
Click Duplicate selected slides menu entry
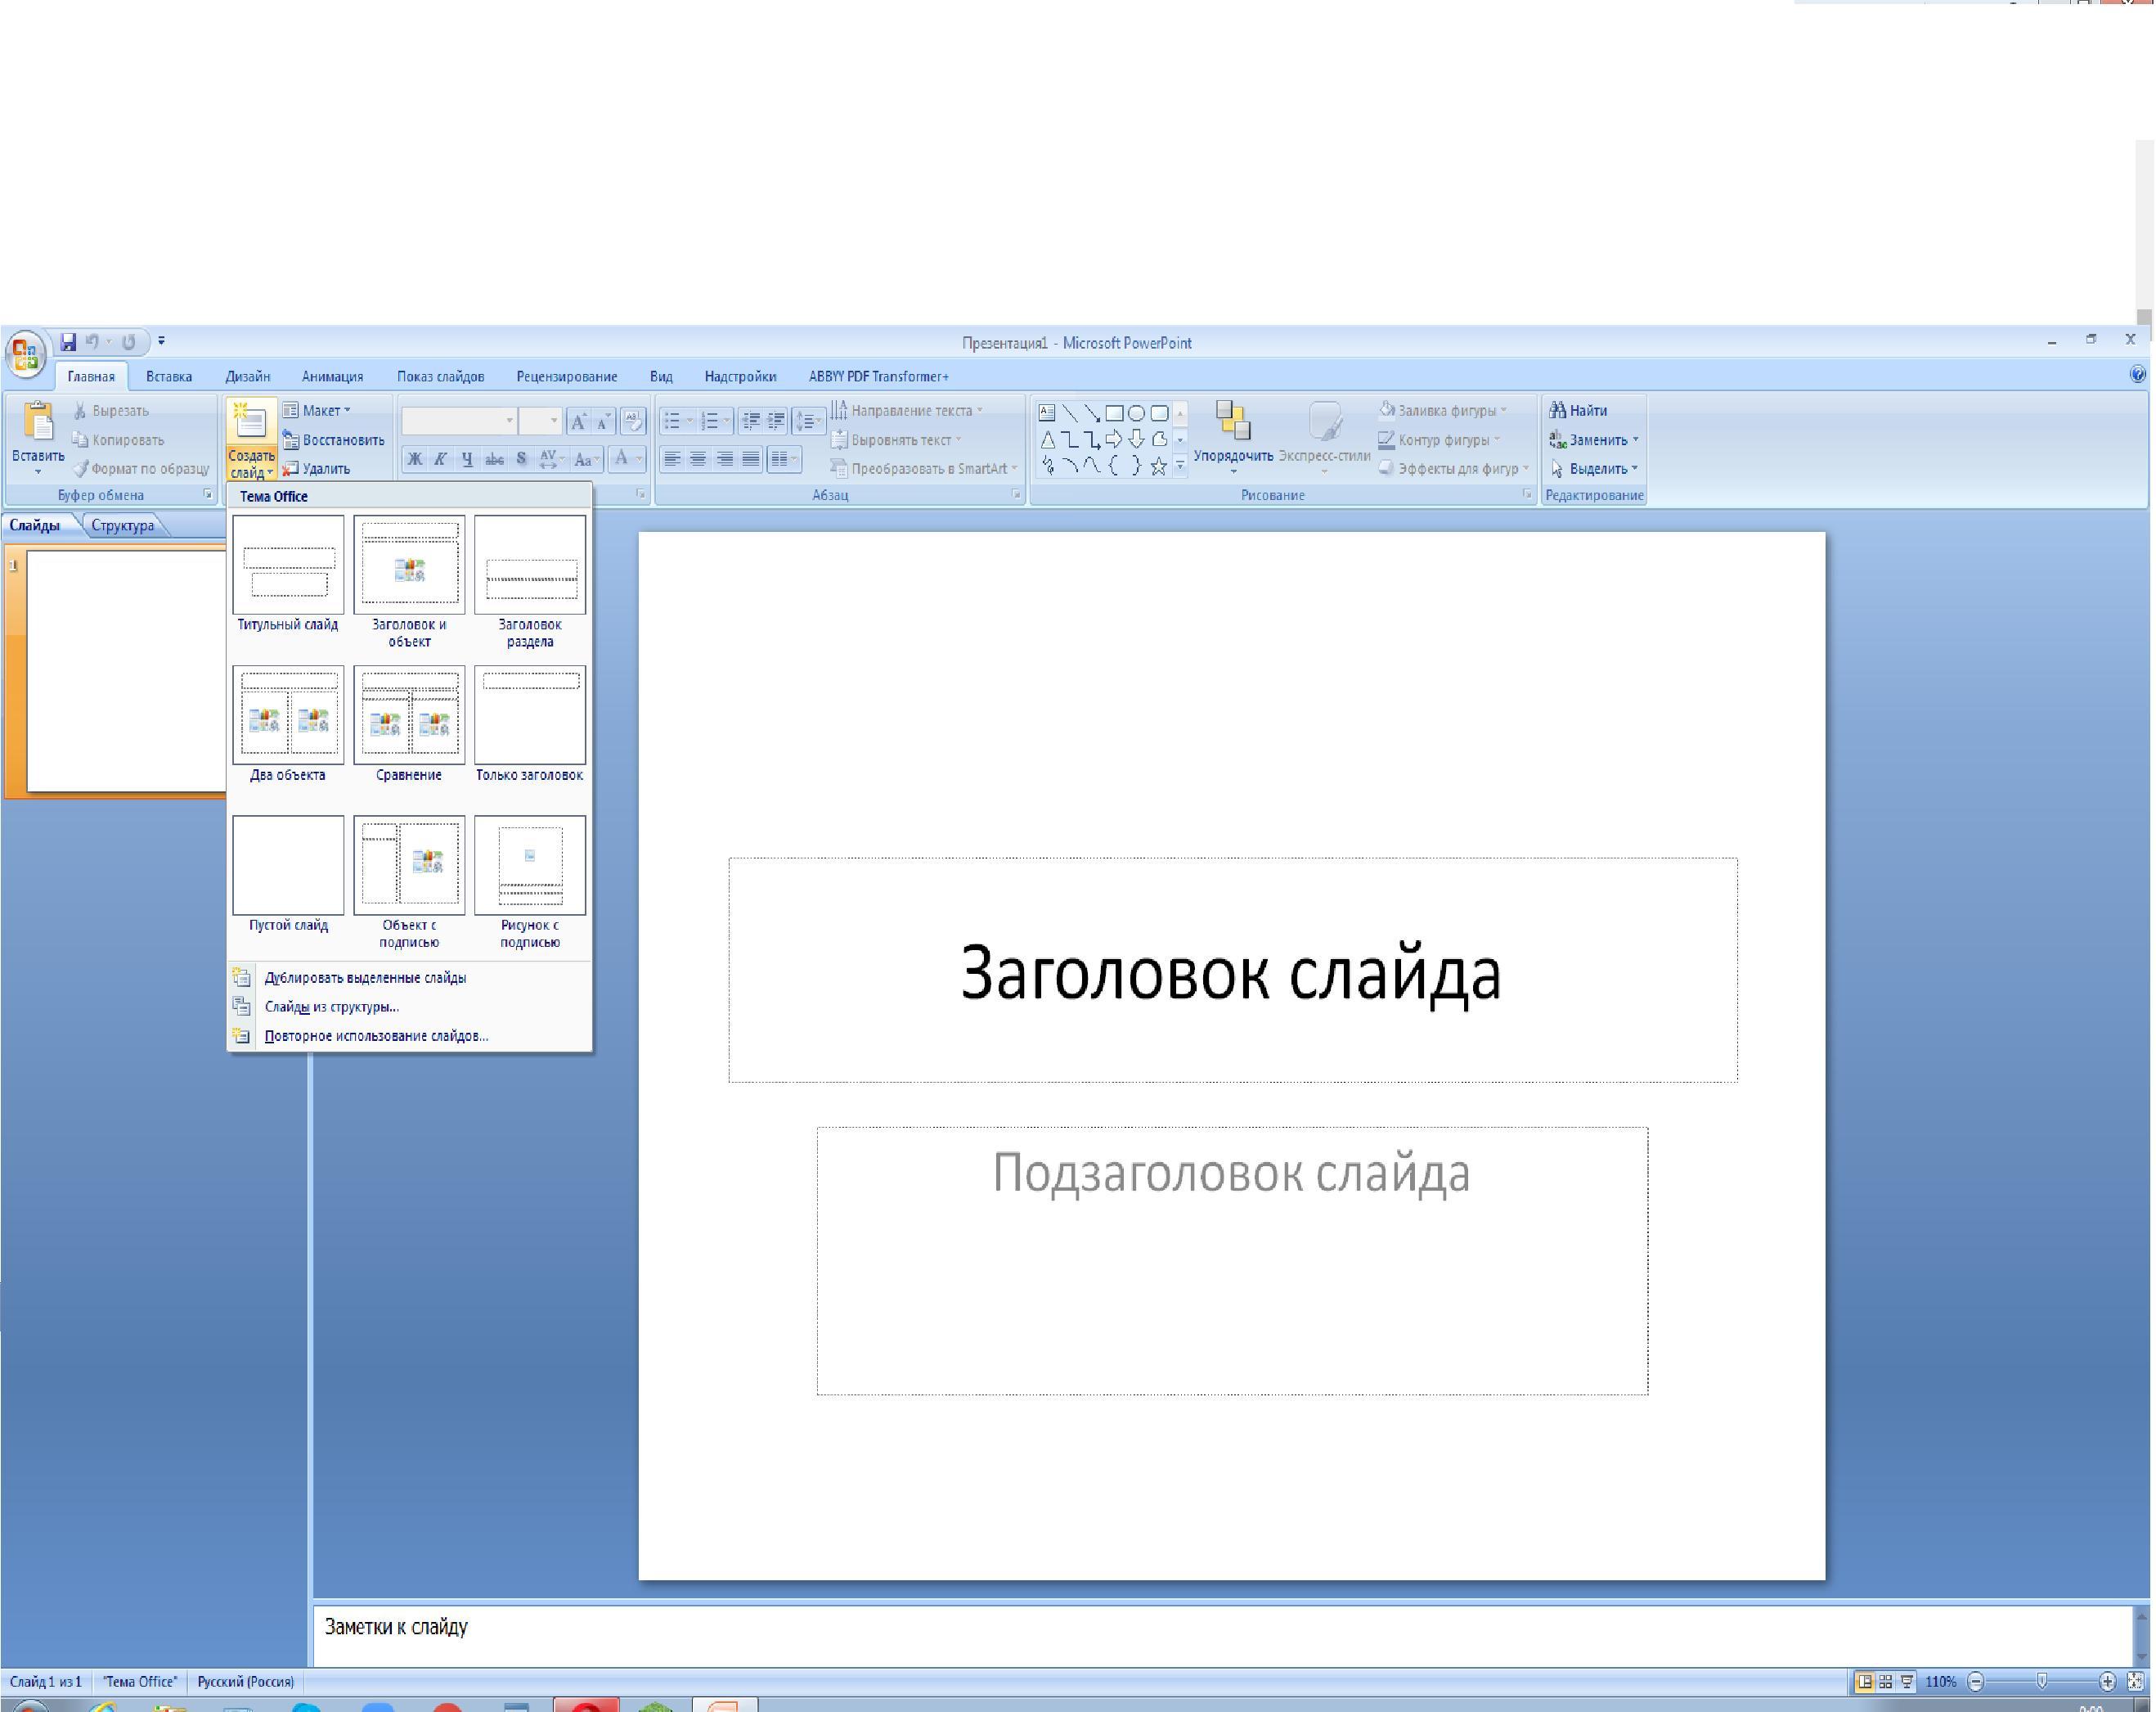[x=365, y=978]
